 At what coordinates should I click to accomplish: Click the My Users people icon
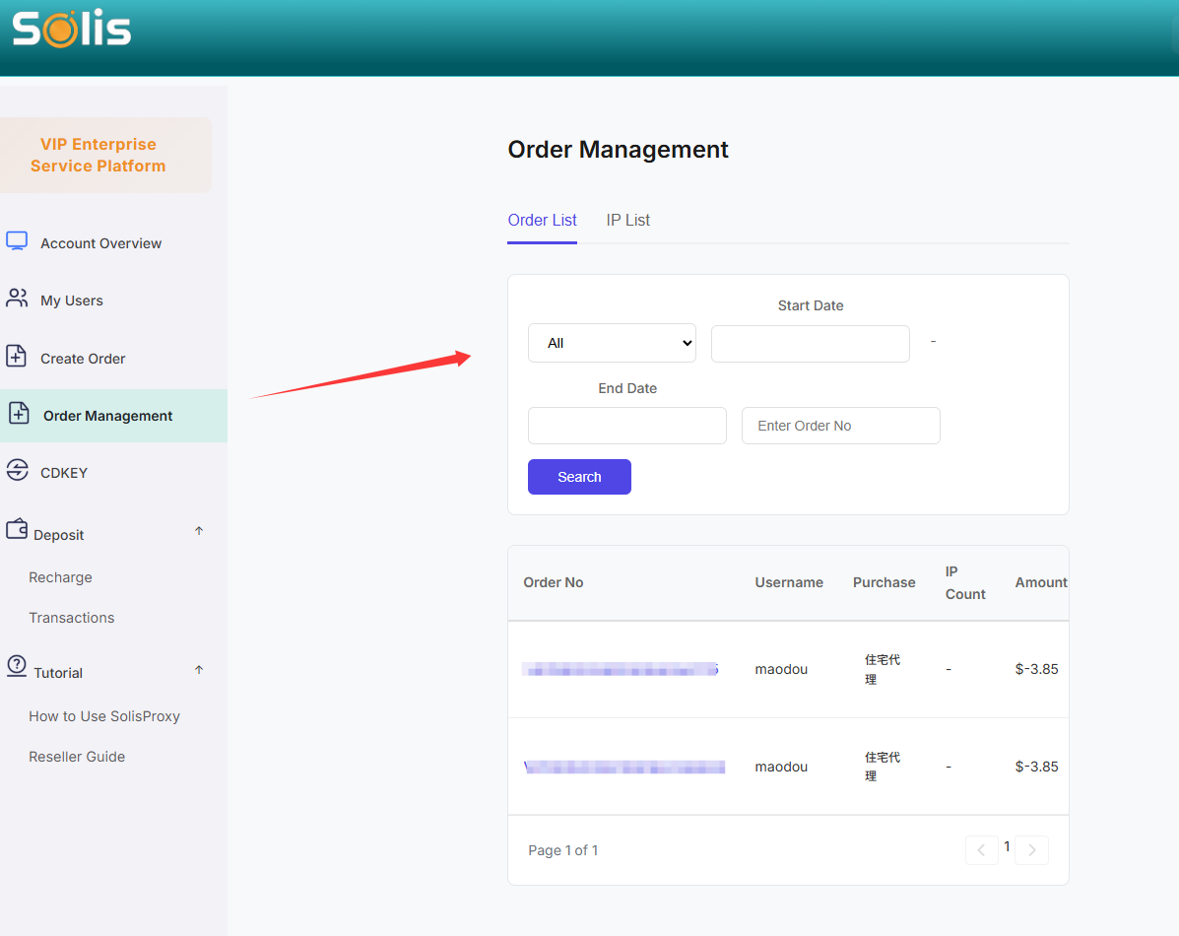[17, 298]
